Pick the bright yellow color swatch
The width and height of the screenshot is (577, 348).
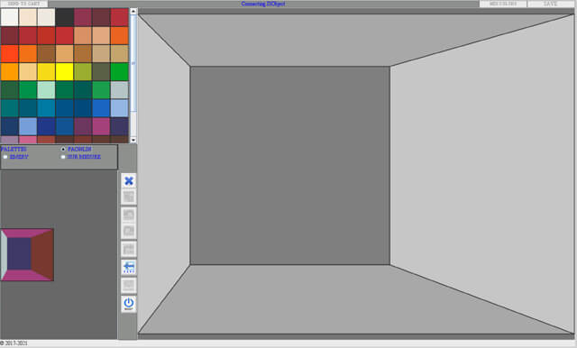(64, 72)
